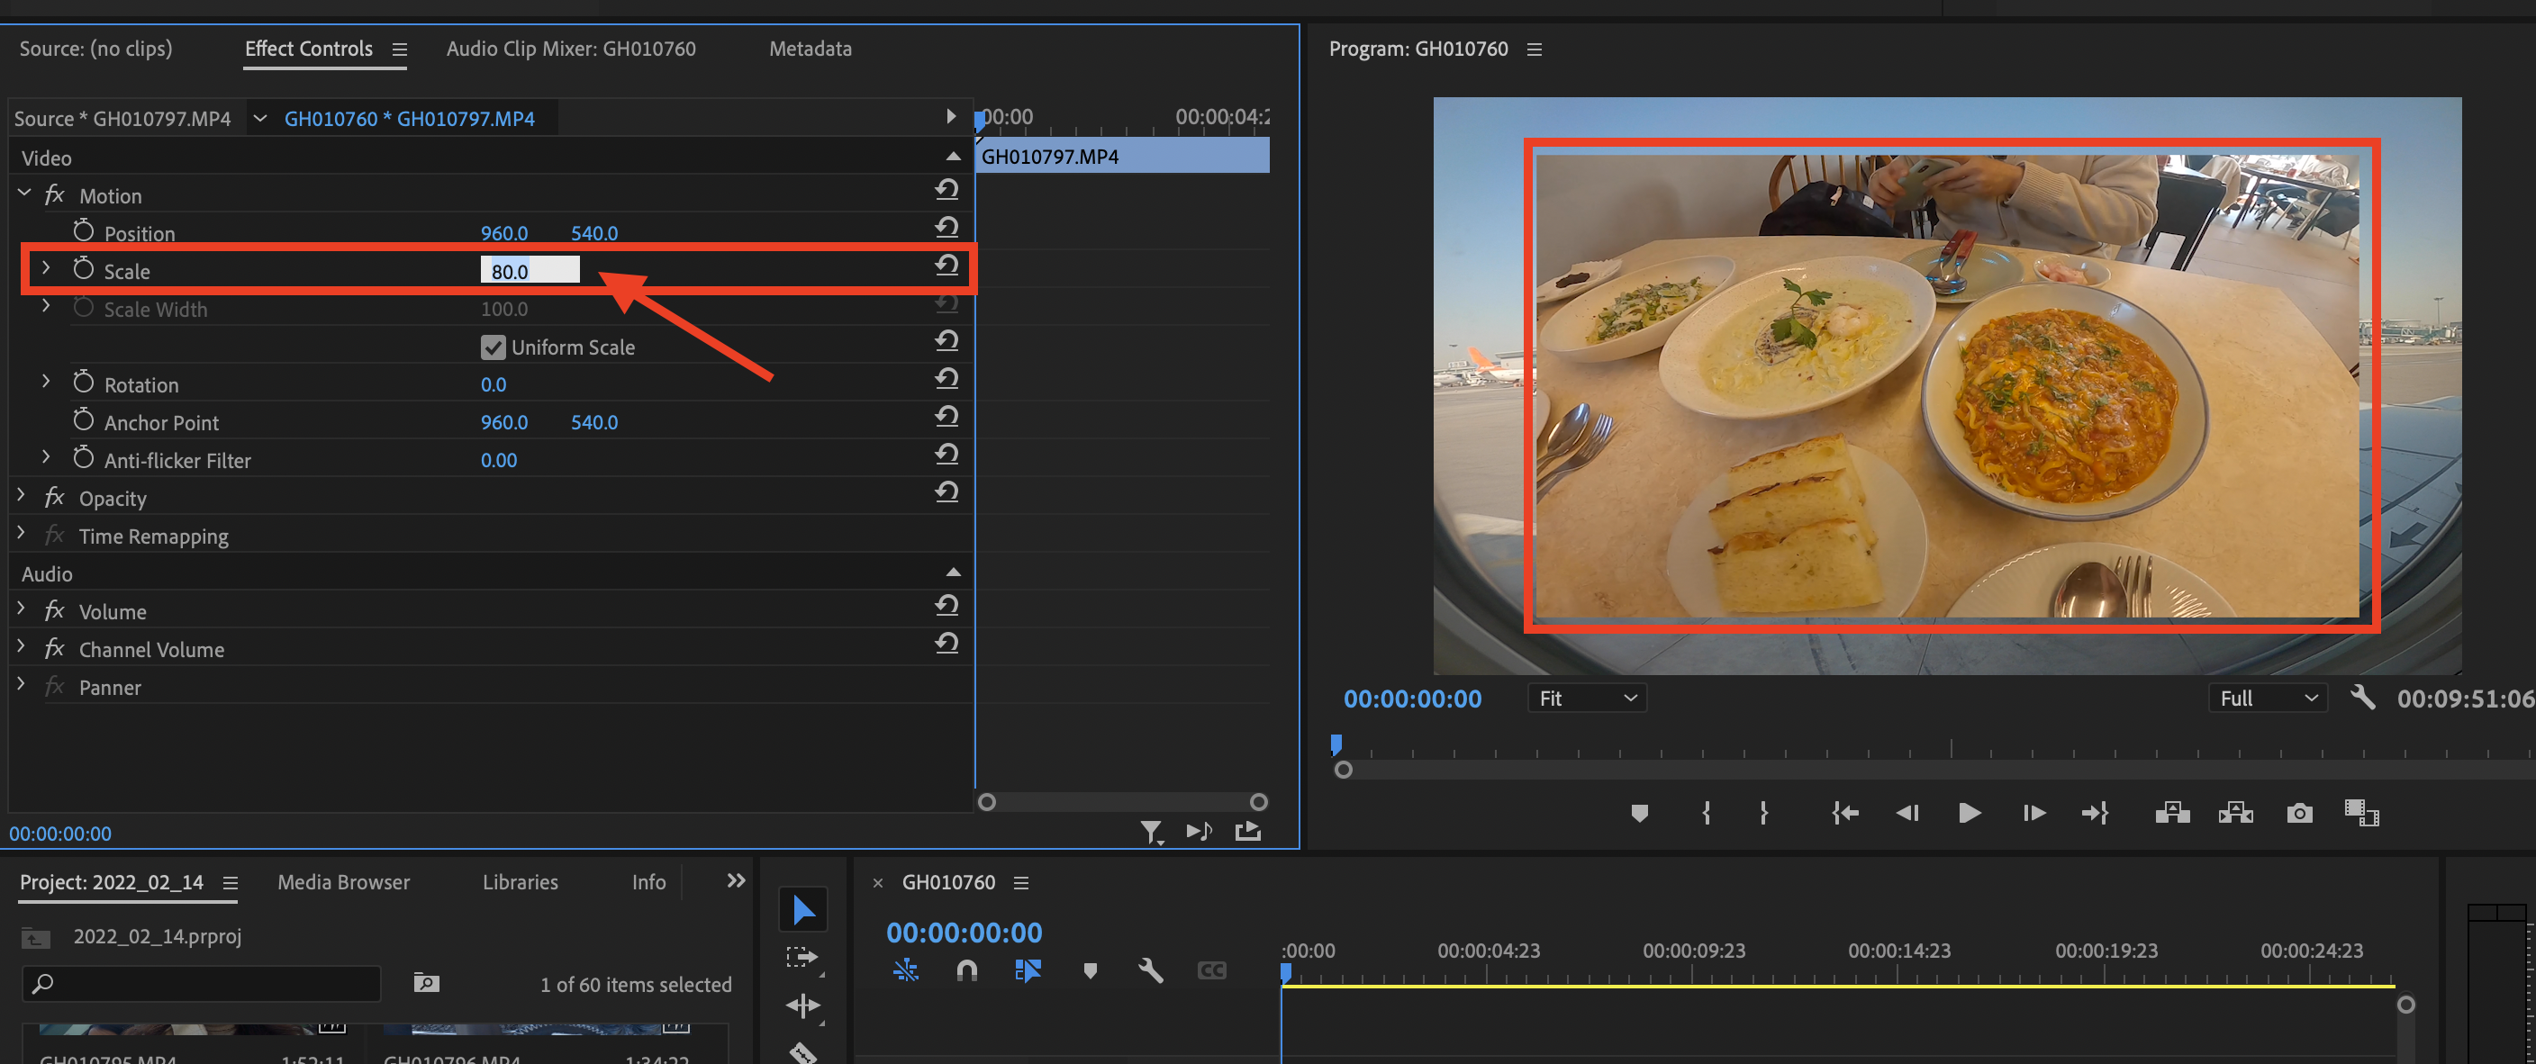Select the Selection tool arrow
This screenshot has width=2536, height=1064.
click(802, 909)
